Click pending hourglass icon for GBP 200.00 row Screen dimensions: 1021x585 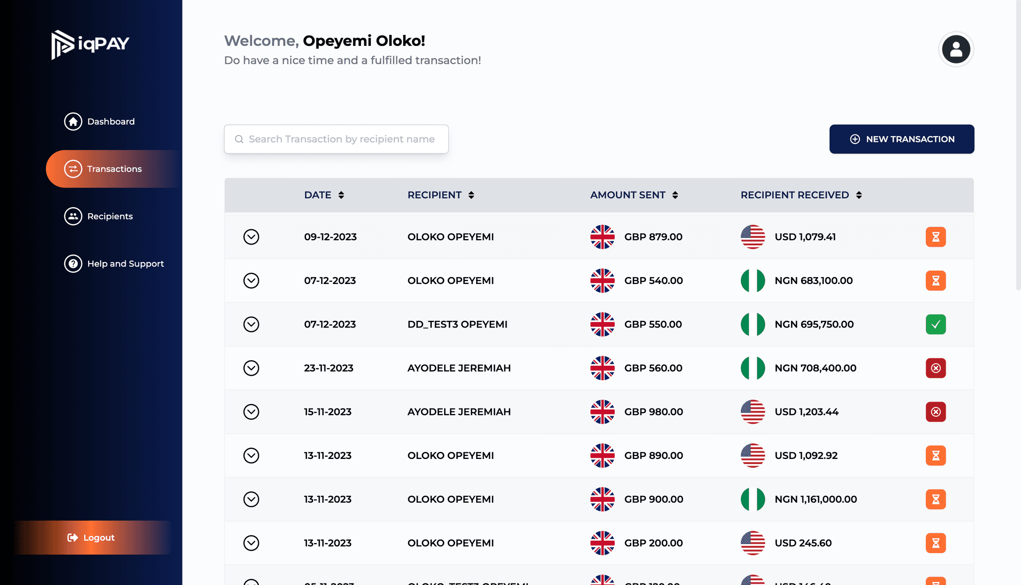click(936, 543)
